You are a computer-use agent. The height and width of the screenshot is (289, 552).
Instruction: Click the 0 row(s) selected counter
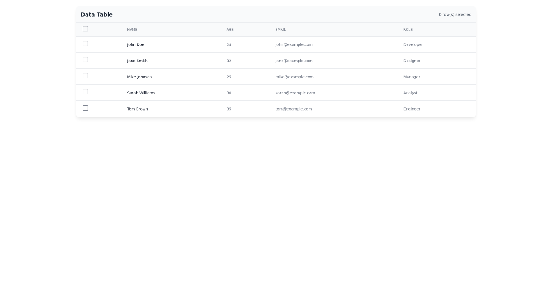click(455, 14)
